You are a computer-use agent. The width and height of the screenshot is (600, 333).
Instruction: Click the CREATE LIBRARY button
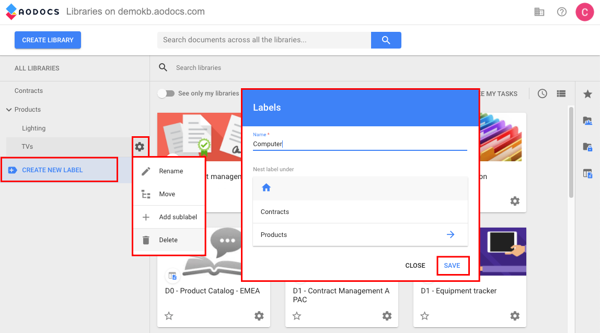click(x=48, y=40)
